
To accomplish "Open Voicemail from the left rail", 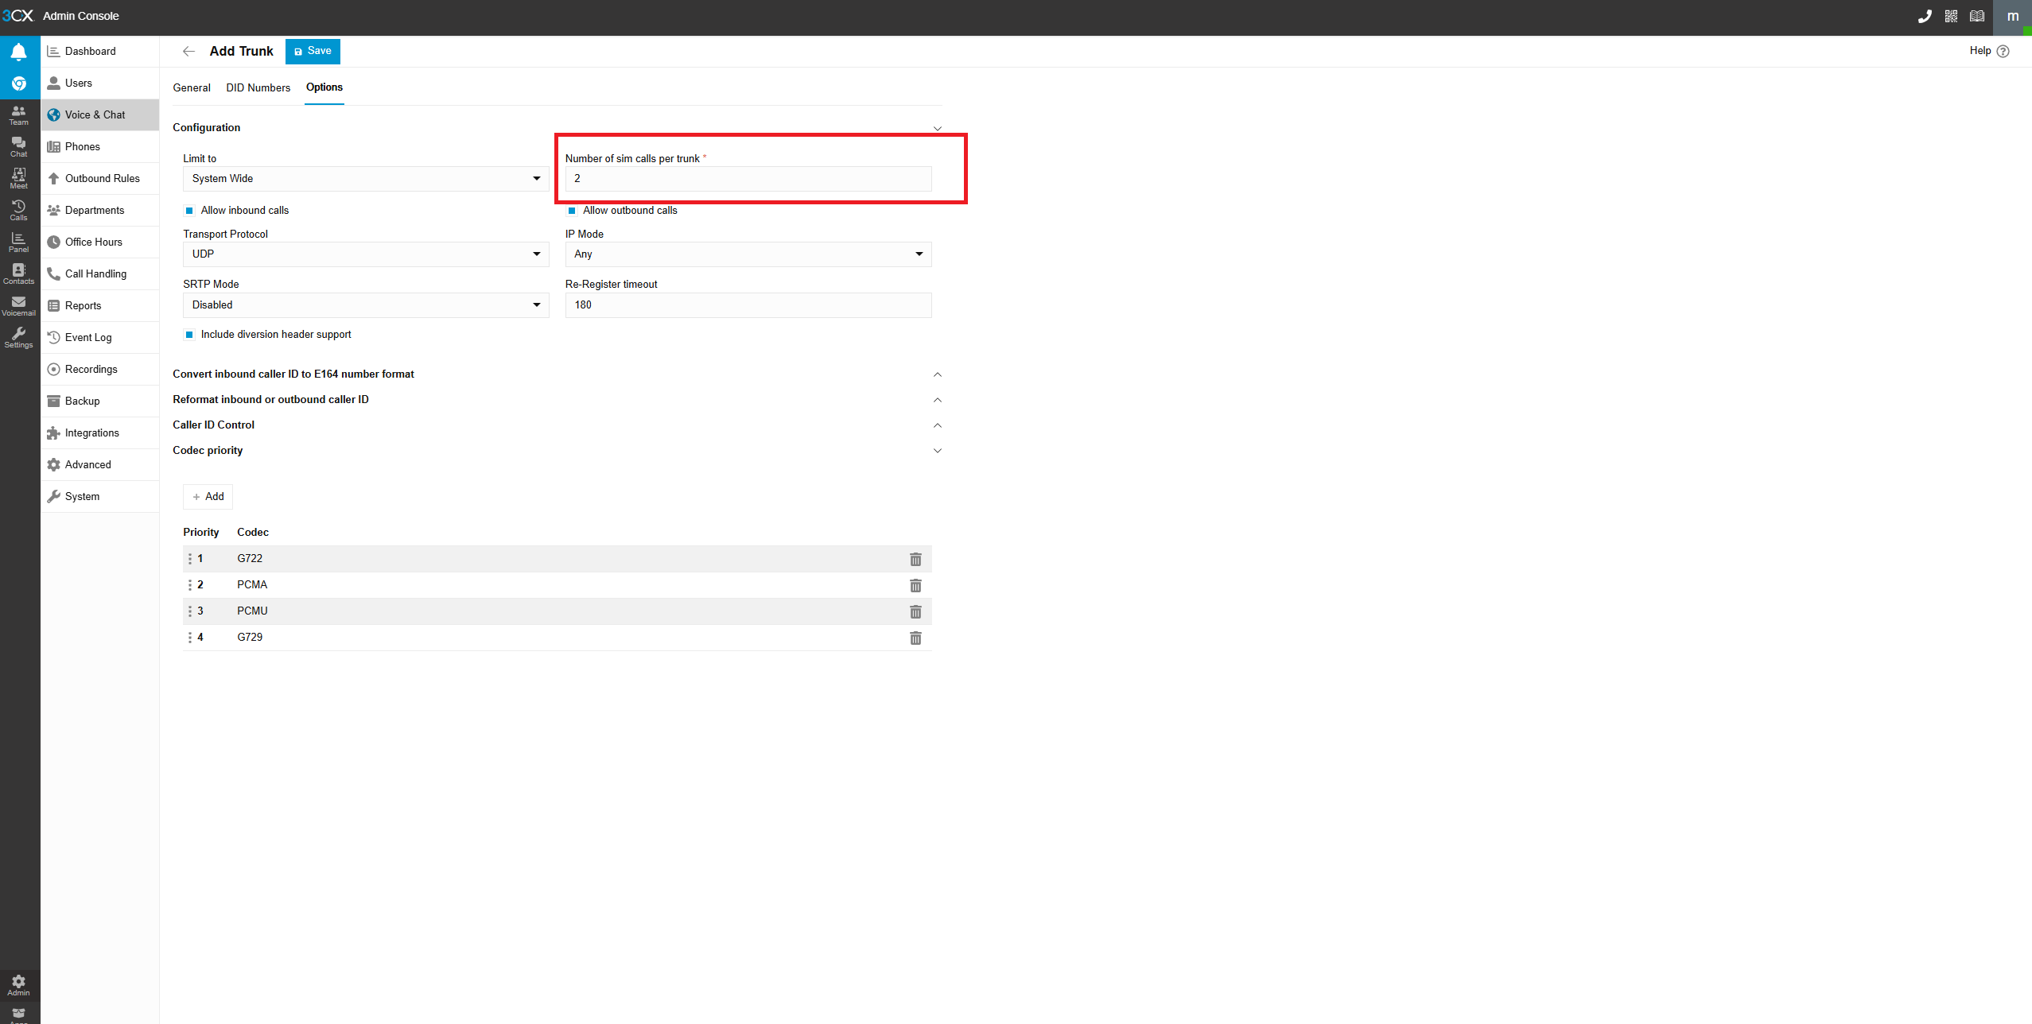I will [18, 305].
